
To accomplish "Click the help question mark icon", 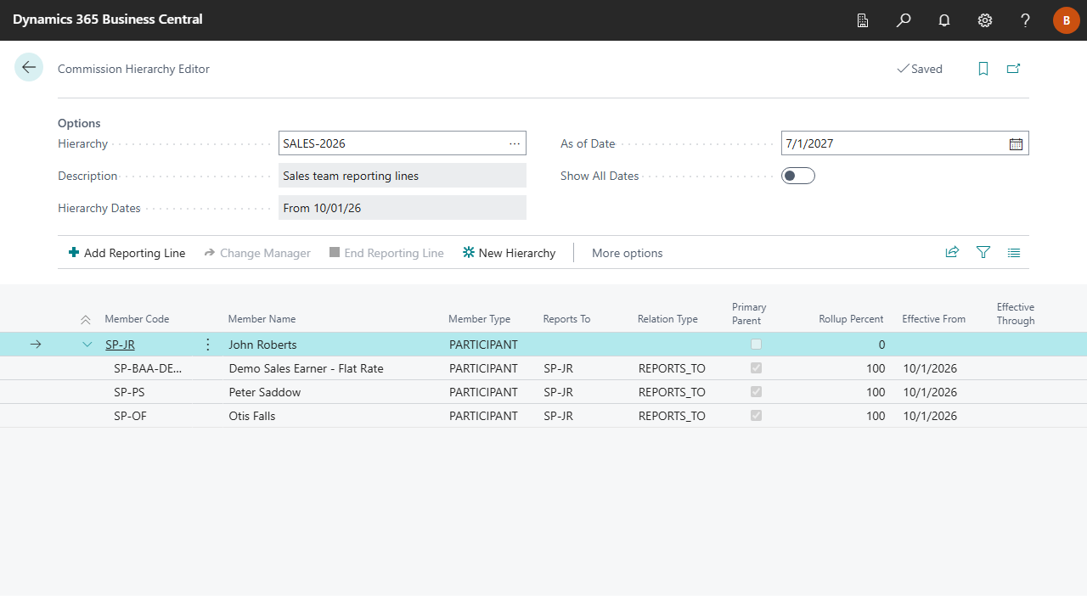I will pos(1026,20).
